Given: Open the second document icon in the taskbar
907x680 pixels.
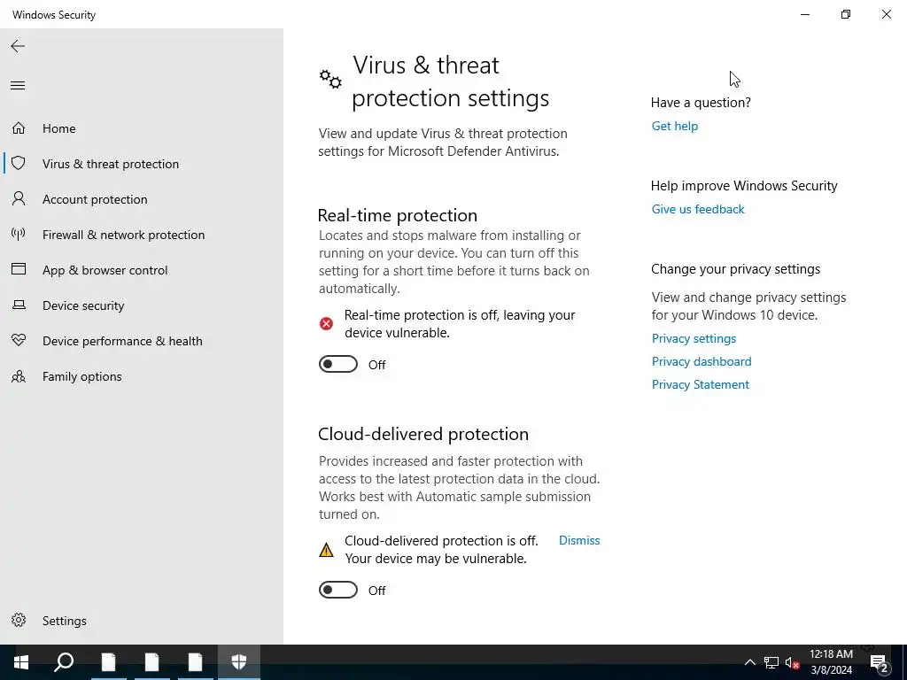Looking at the screenshot, I should [151, 662].
